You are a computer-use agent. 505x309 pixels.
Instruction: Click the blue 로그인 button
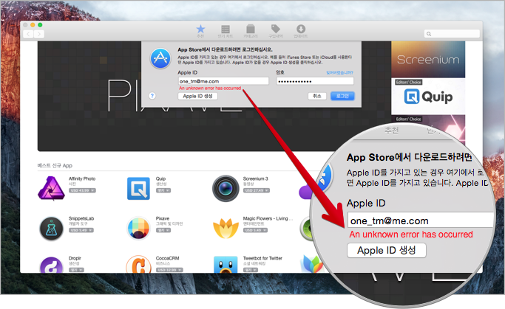[342, 96]
